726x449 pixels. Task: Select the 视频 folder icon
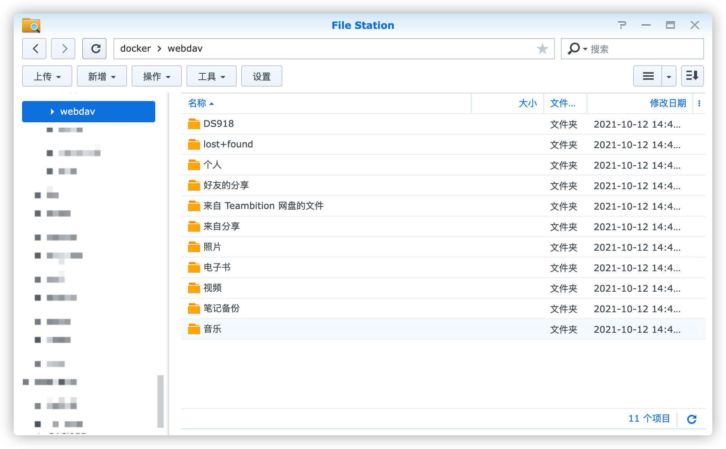click(x=194, y=288)
